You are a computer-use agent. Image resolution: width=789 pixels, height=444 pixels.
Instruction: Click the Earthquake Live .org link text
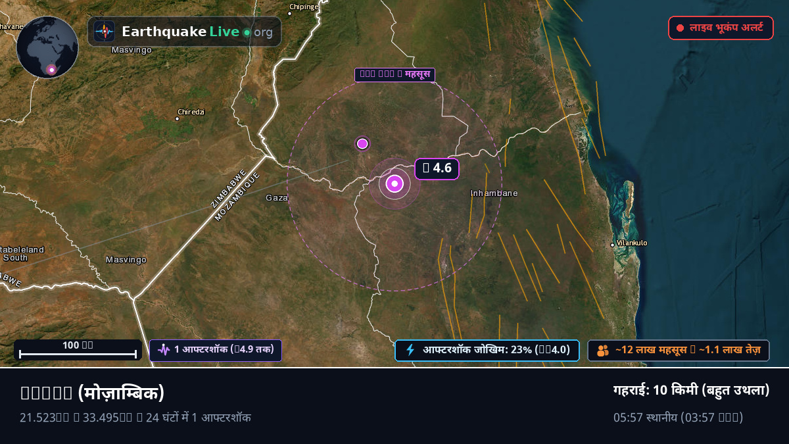point(197,32)
